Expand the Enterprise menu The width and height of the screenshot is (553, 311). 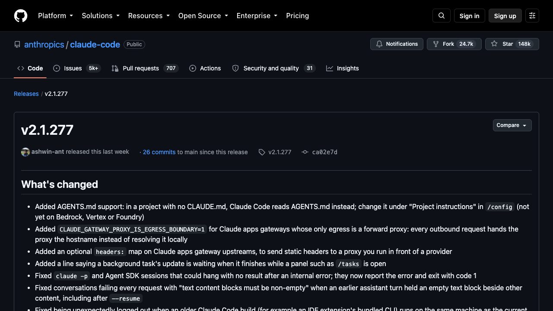pos(258,16)
